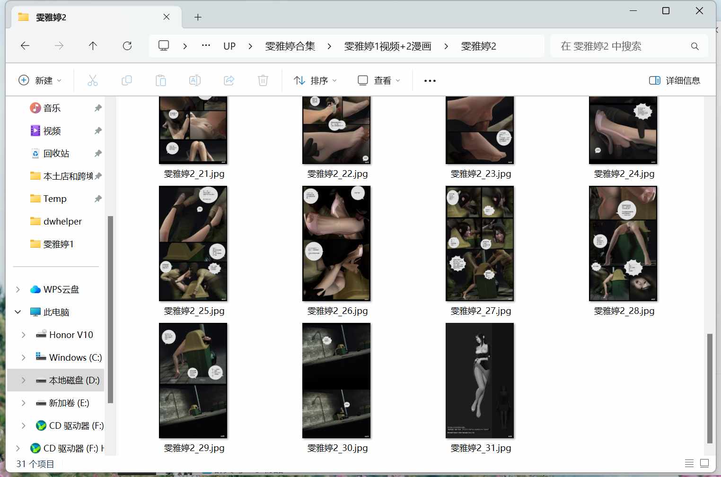Screen dimensions: 721x477
Task: Open the 查看 view dropdown
Action: (379, 81)
